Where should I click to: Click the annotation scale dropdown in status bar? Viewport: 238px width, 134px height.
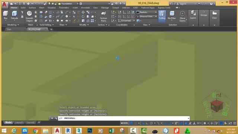pos(199,123)
